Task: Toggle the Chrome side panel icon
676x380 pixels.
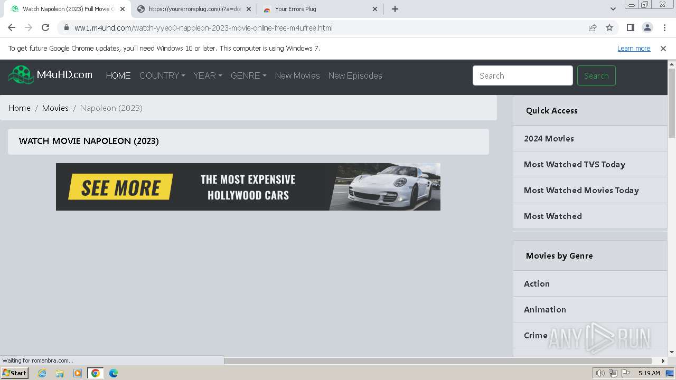Action: coord(631,27)
